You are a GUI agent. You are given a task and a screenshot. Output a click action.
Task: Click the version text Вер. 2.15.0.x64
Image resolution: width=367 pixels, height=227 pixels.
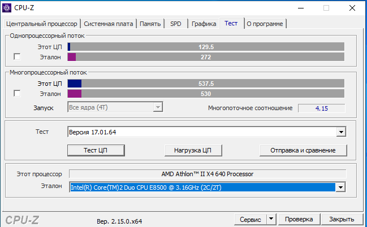pyautogui.click(x=119, y=221)
